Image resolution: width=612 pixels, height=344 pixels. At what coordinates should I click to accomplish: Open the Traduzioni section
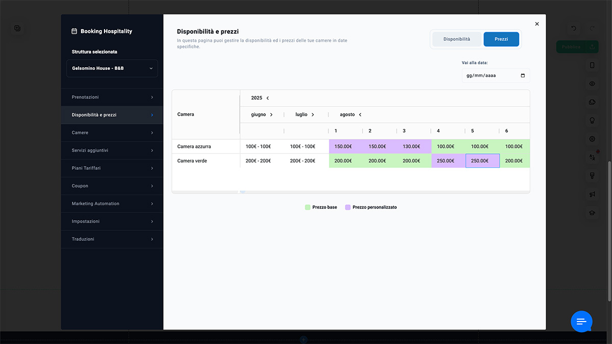(112, 239)
